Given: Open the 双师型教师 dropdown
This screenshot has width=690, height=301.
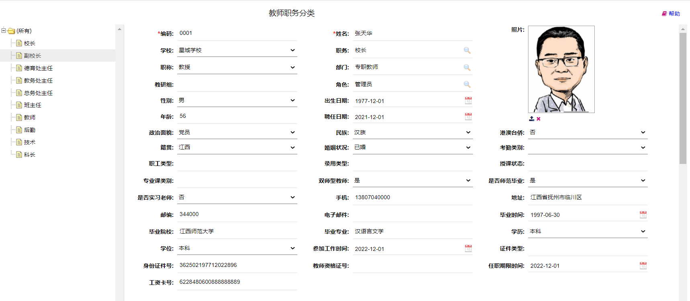Looking at the screenshot, I should coord(413,180).
